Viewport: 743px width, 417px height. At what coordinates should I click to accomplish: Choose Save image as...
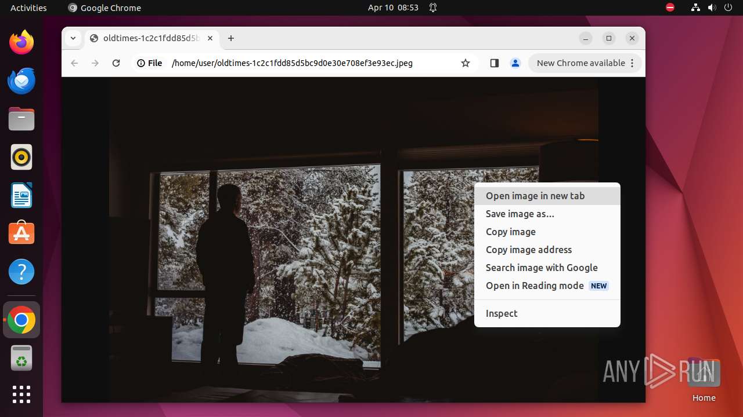(547, 214)
